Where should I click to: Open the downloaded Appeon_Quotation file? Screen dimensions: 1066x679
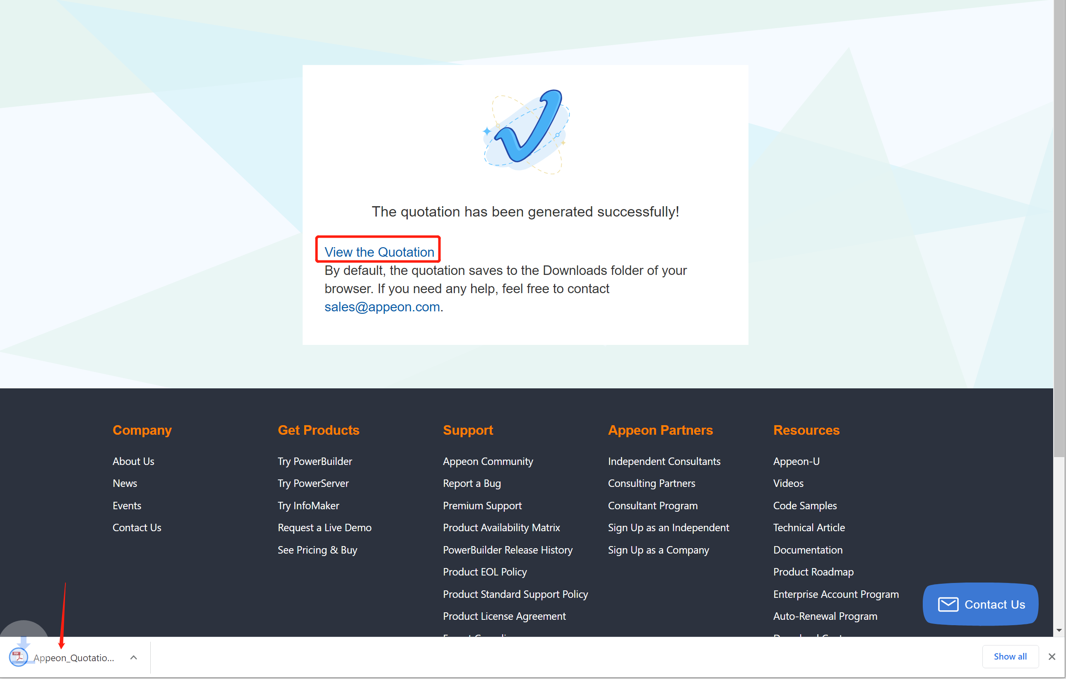point(74,657)
